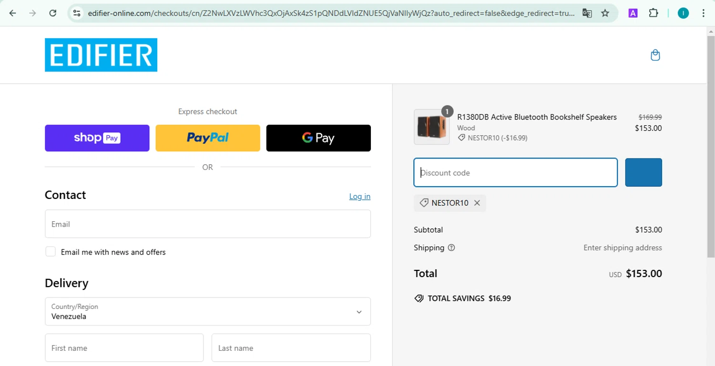Click the browser forward arrow
Image resolution: width=715 pixels, height=366 pixels.
pos(33,13)
